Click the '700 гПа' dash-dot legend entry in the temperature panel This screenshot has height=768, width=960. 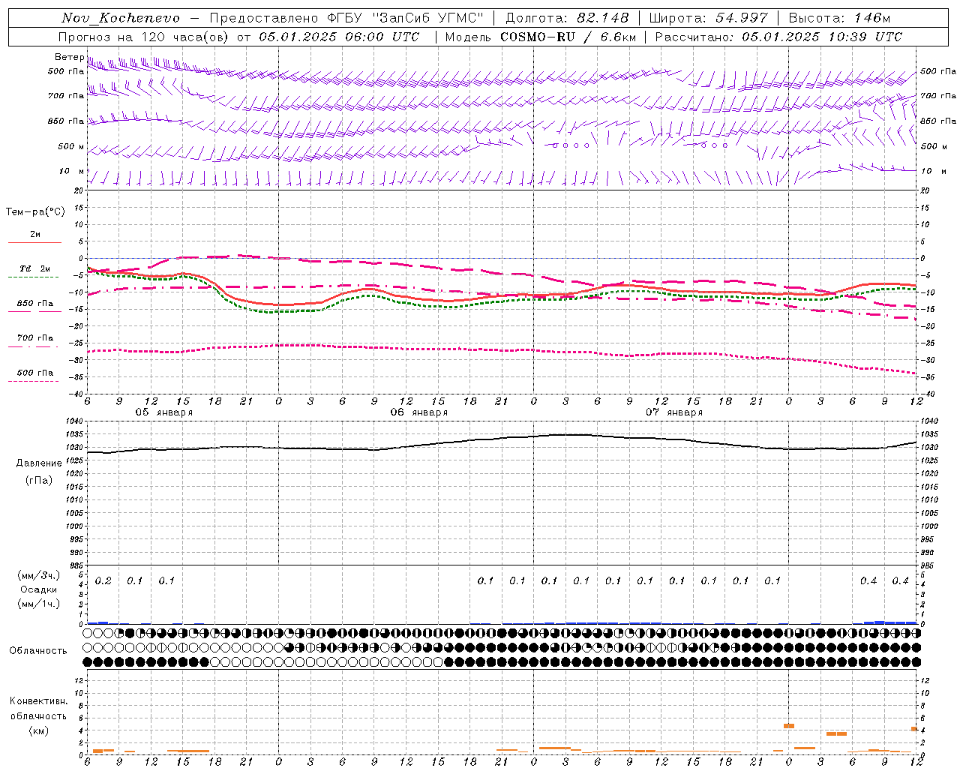point(34,338)
